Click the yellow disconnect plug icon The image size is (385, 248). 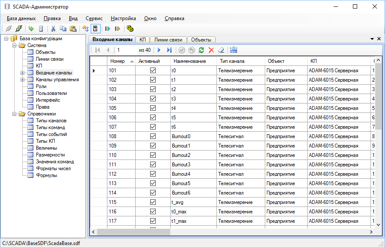19,29
